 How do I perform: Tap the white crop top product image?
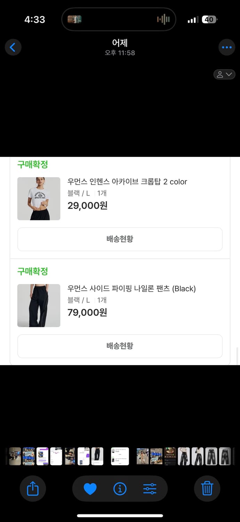(x=39, y=199)
